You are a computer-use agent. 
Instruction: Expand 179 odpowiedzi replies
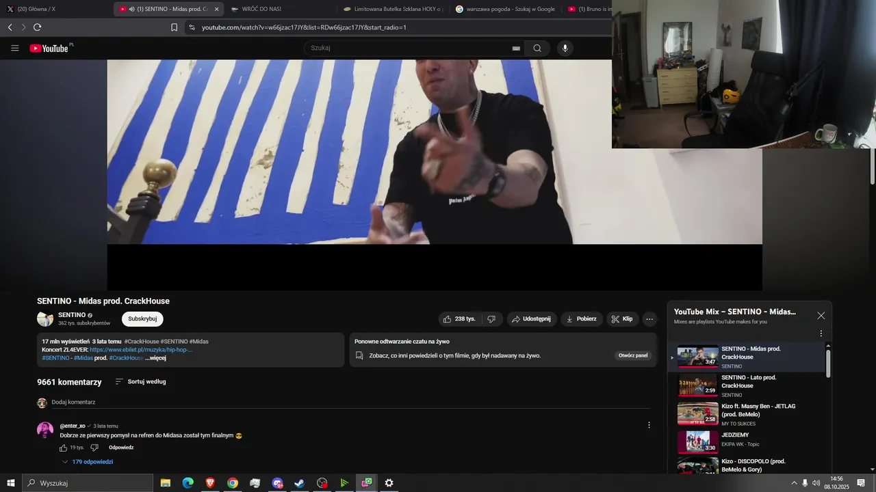[87, 462]
